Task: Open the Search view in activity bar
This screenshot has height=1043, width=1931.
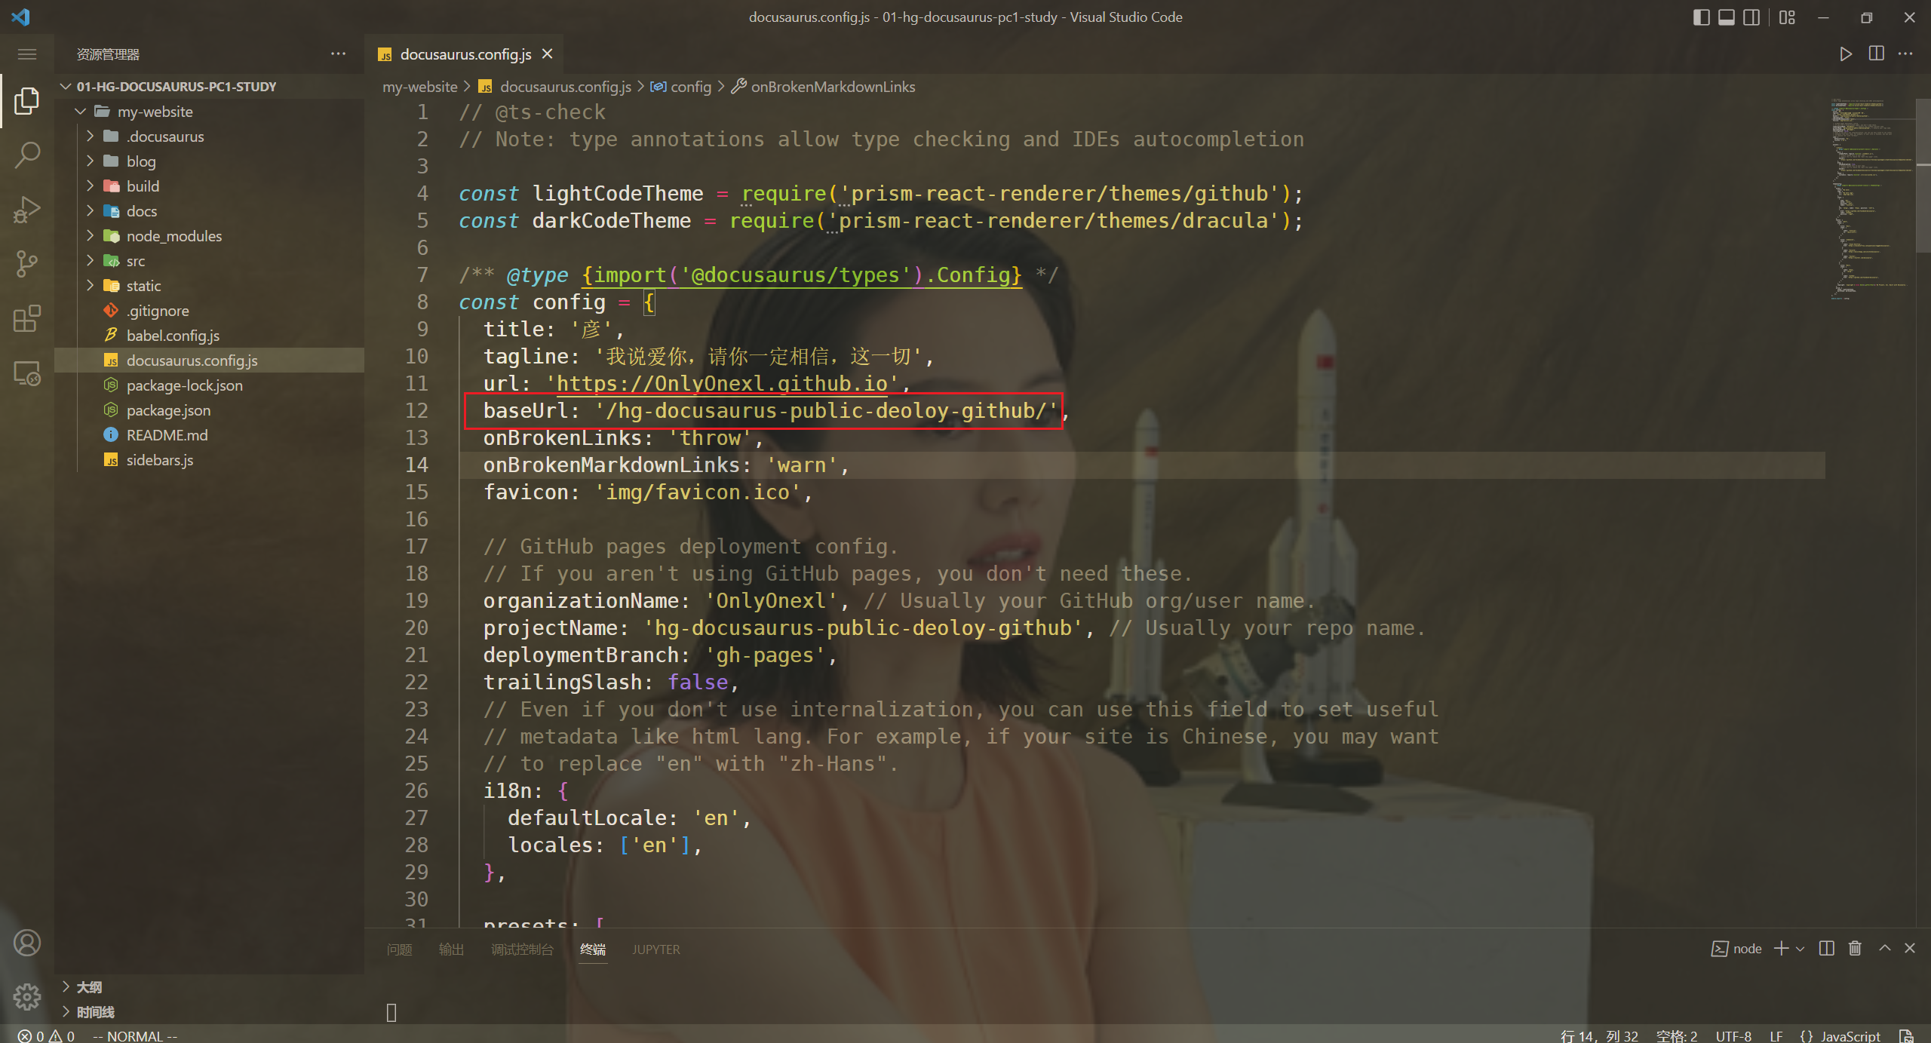Action: [x=27, y=155]
